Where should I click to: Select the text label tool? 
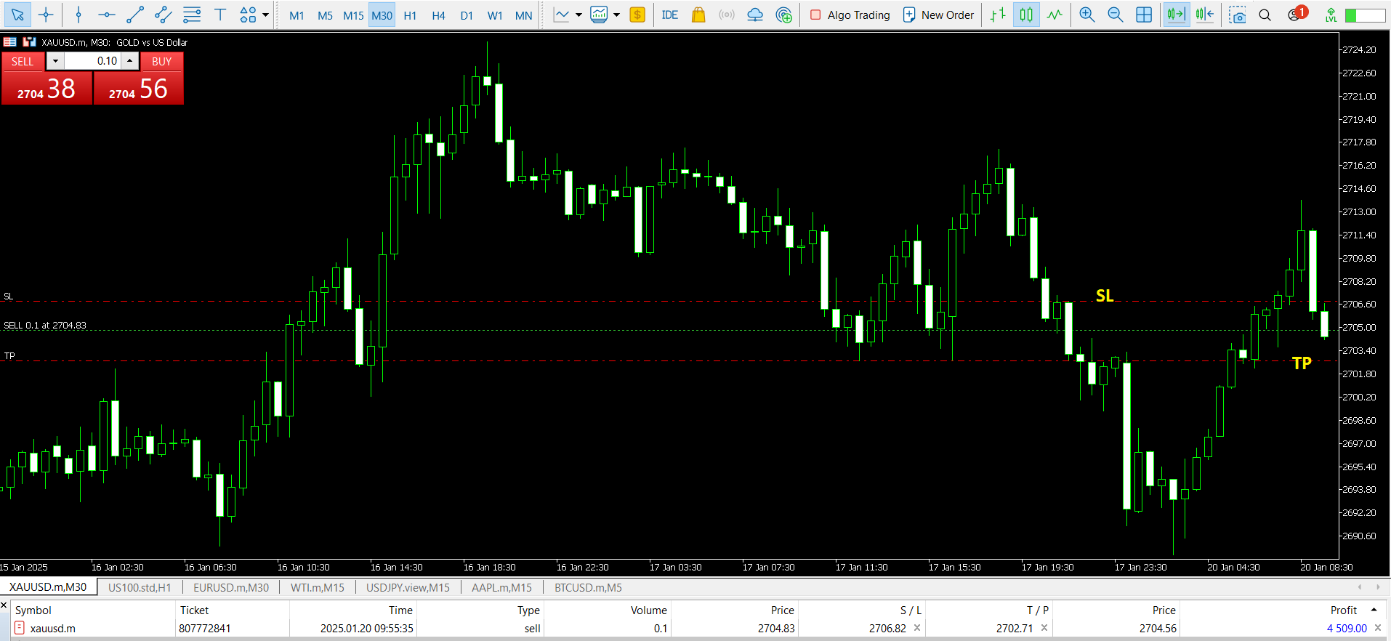coord(220,15)
